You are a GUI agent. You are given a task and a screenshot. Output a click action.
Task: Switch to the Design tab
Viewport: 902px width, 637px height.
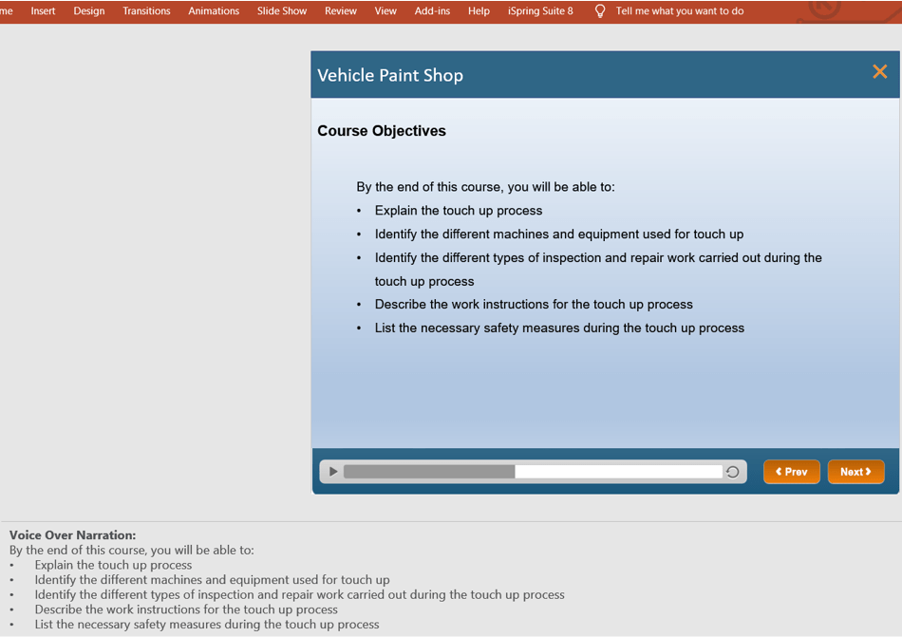pos(89,11)
